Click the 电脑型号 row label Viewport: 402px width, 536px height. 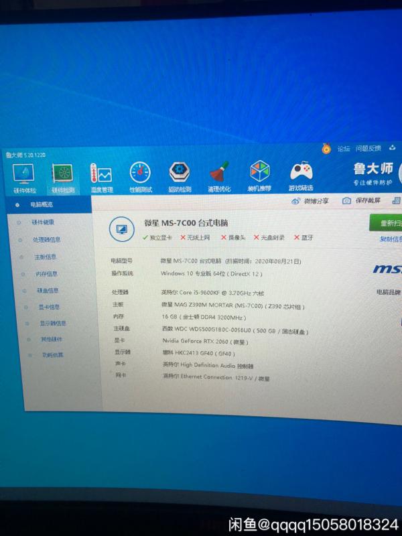tap(121, 261)
